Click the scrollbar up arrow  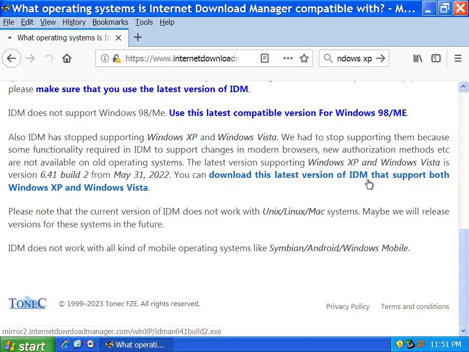click(x=464, y=87)
